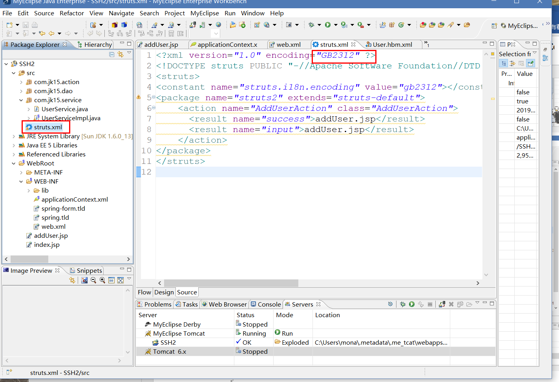Open applicationContext.xml in Package Explorer
Screen dimensions: 559x382
75,200
